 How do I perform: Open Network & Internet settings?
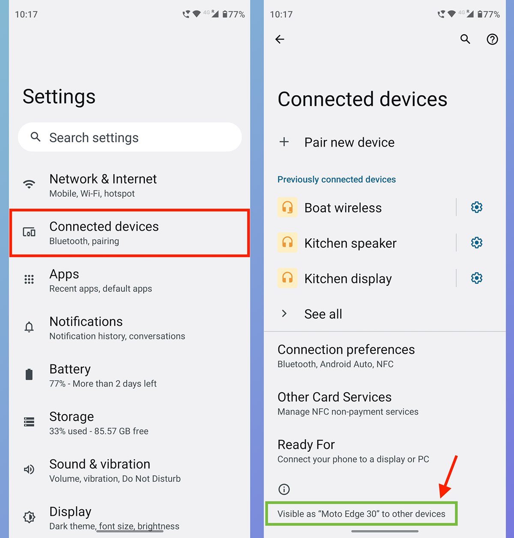[129, 185]
